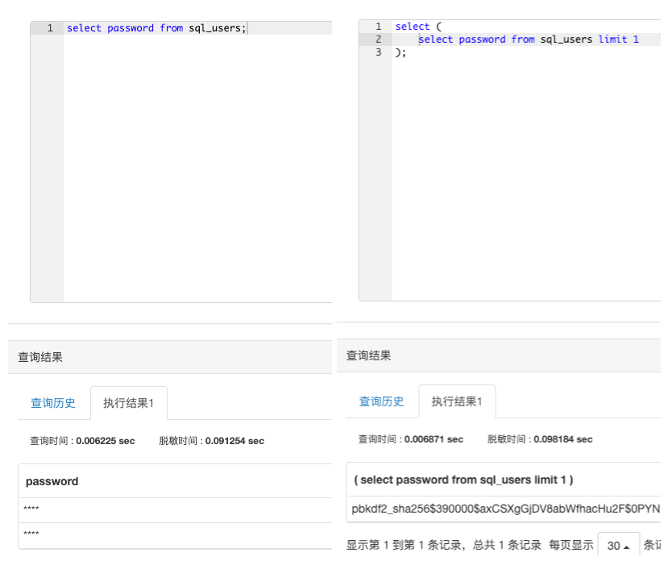The image size is (668, 565).
Task: Click left panel 查询结果 heading
Action: coord(40,357)
